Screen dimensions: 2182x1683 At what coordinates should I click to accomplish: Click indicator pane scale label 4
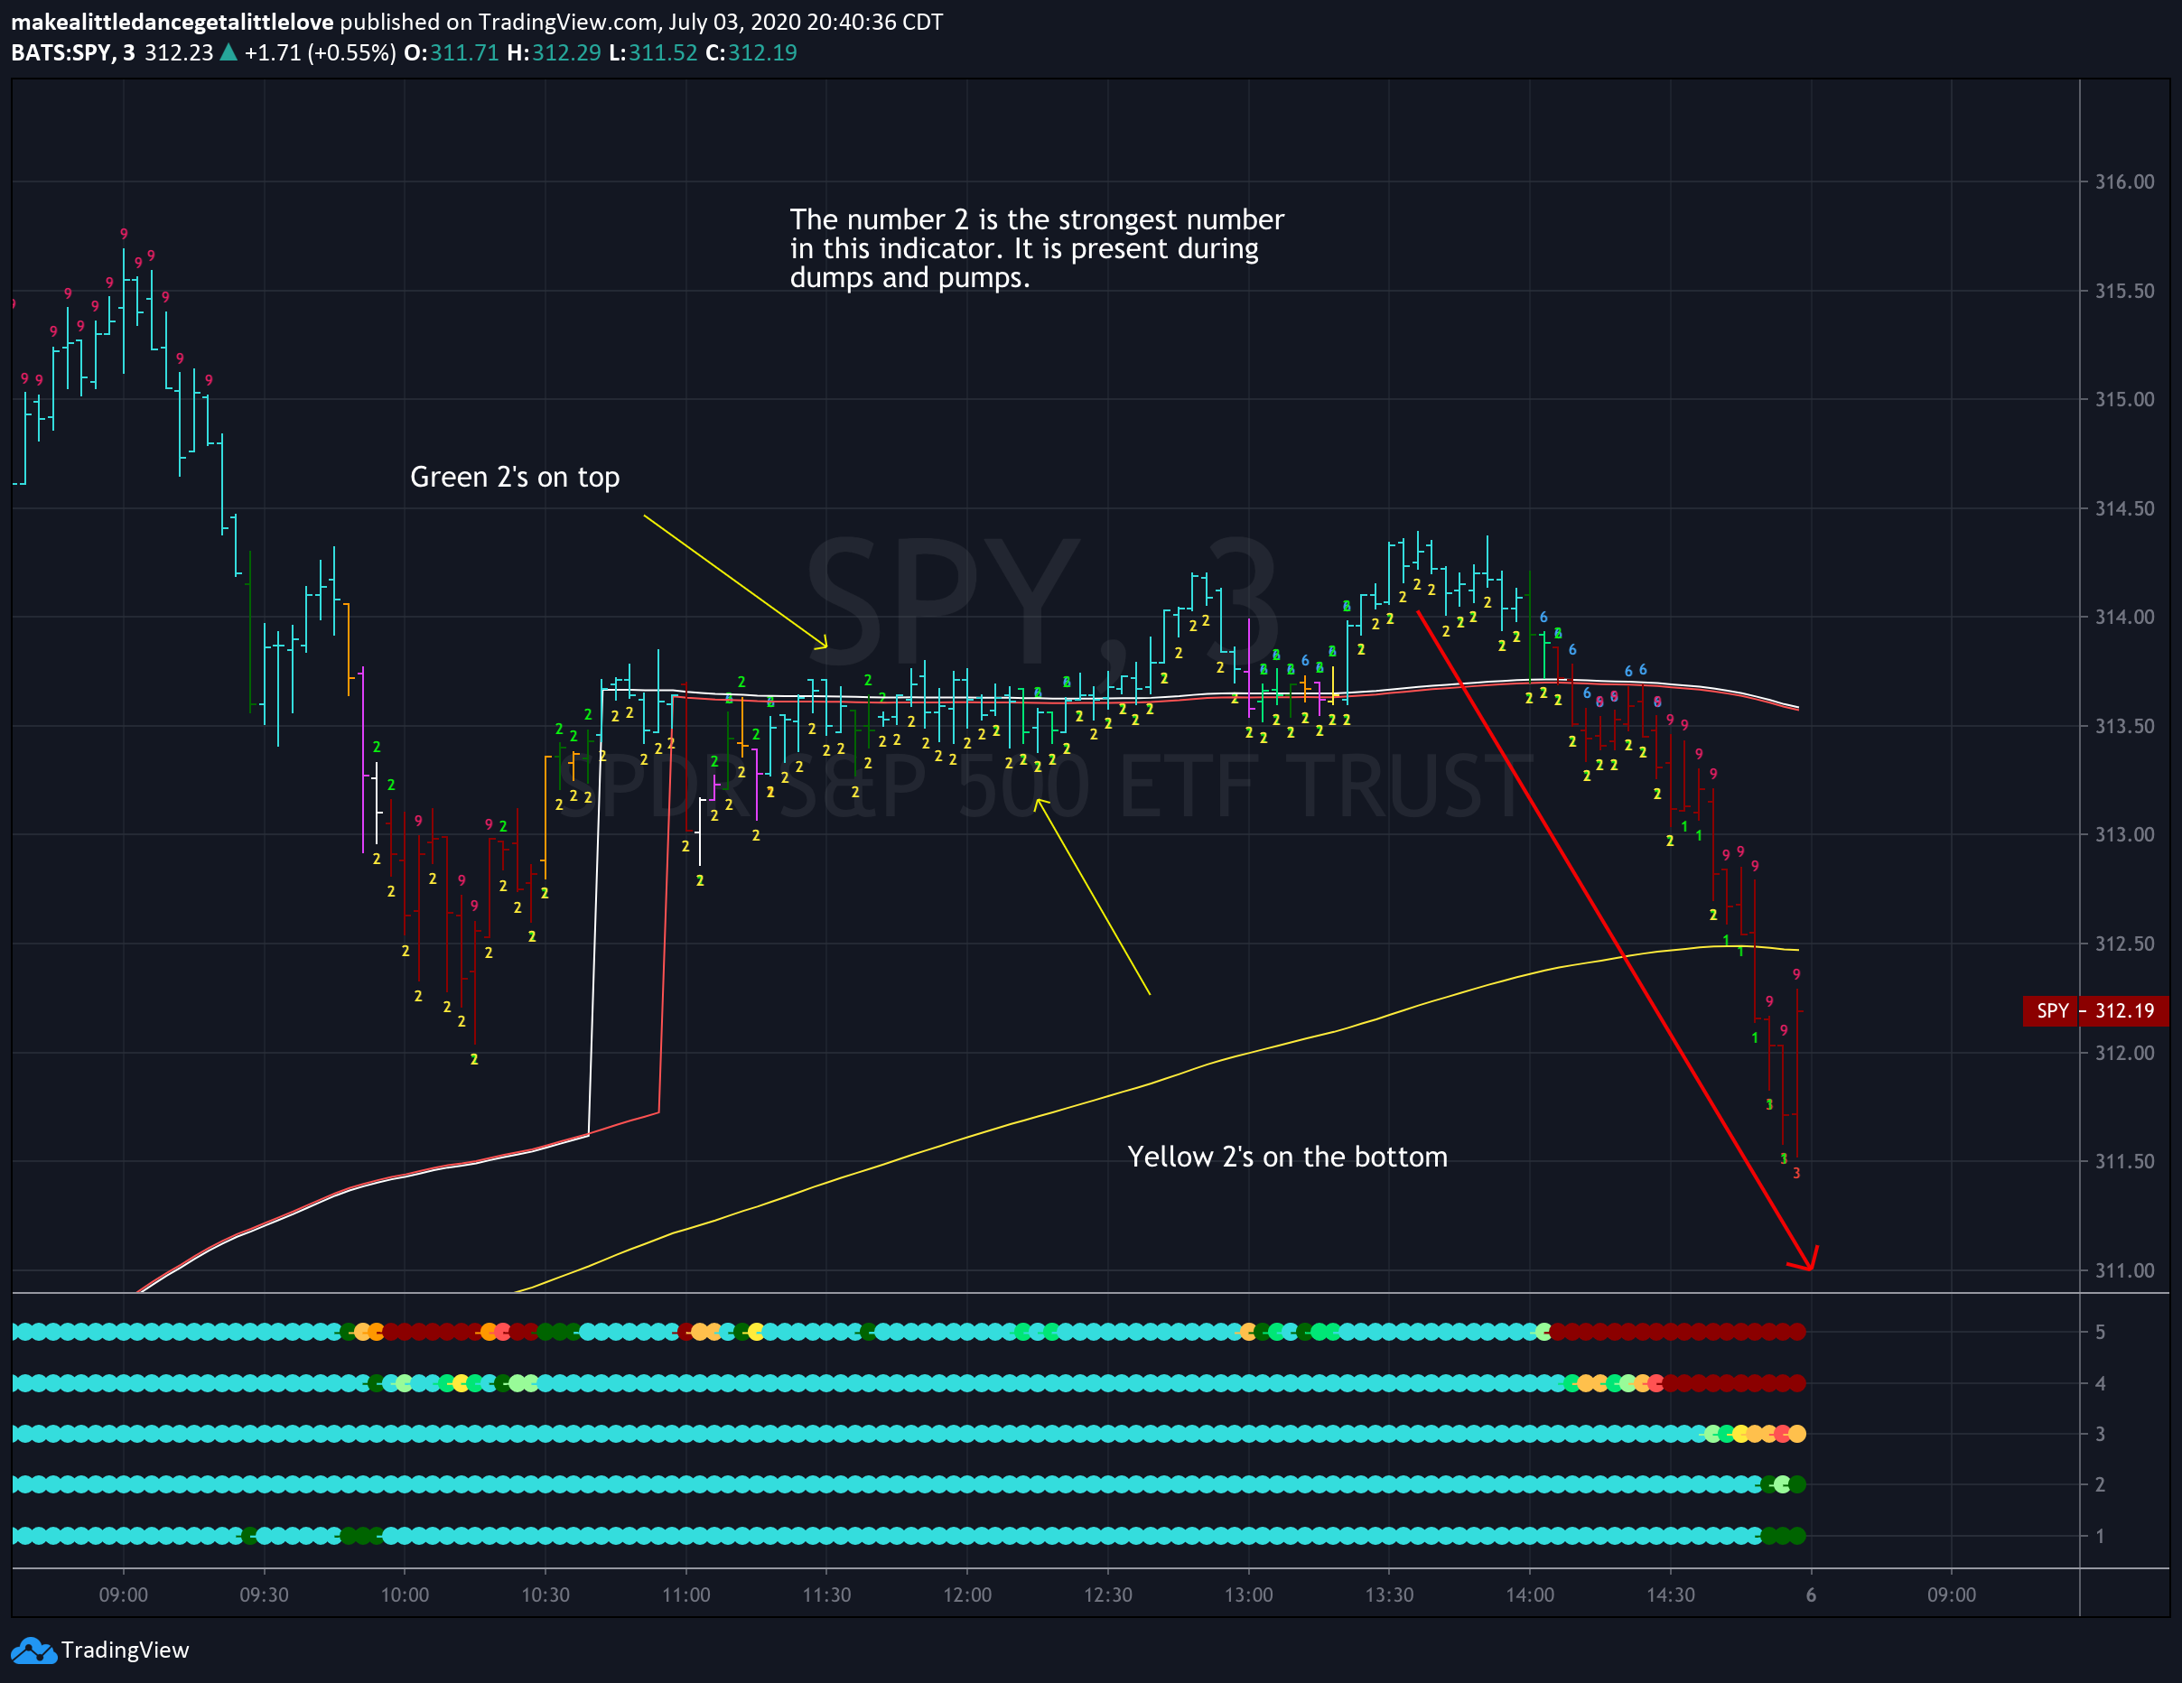[x=2100, y=1384]
